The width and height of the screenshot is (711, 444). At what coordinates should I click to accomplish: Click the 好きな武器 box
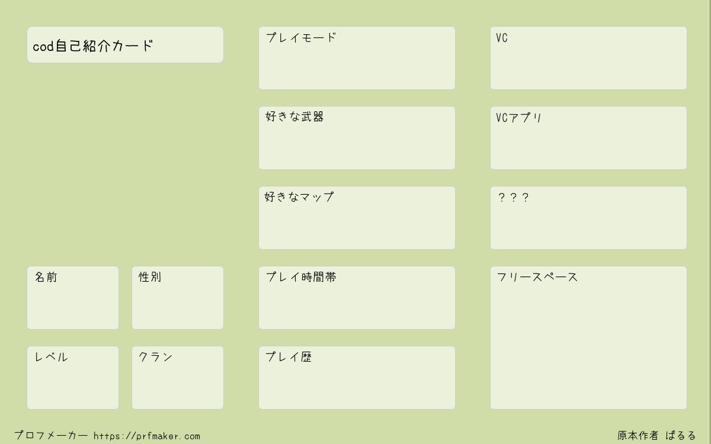[357, 138]
